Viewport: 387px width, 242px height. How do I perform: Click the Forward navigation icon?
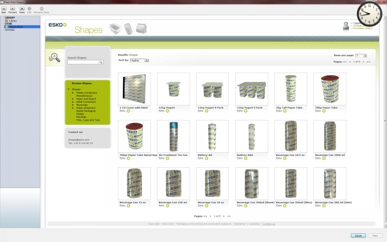12,9
